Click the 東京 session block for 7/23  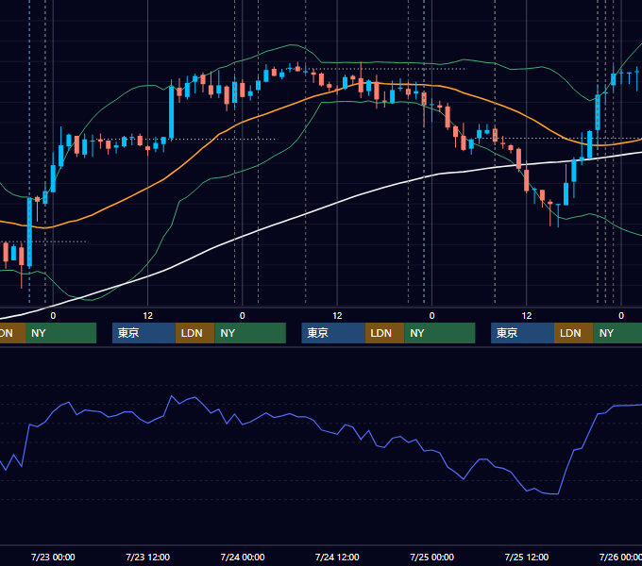(144, 333)
